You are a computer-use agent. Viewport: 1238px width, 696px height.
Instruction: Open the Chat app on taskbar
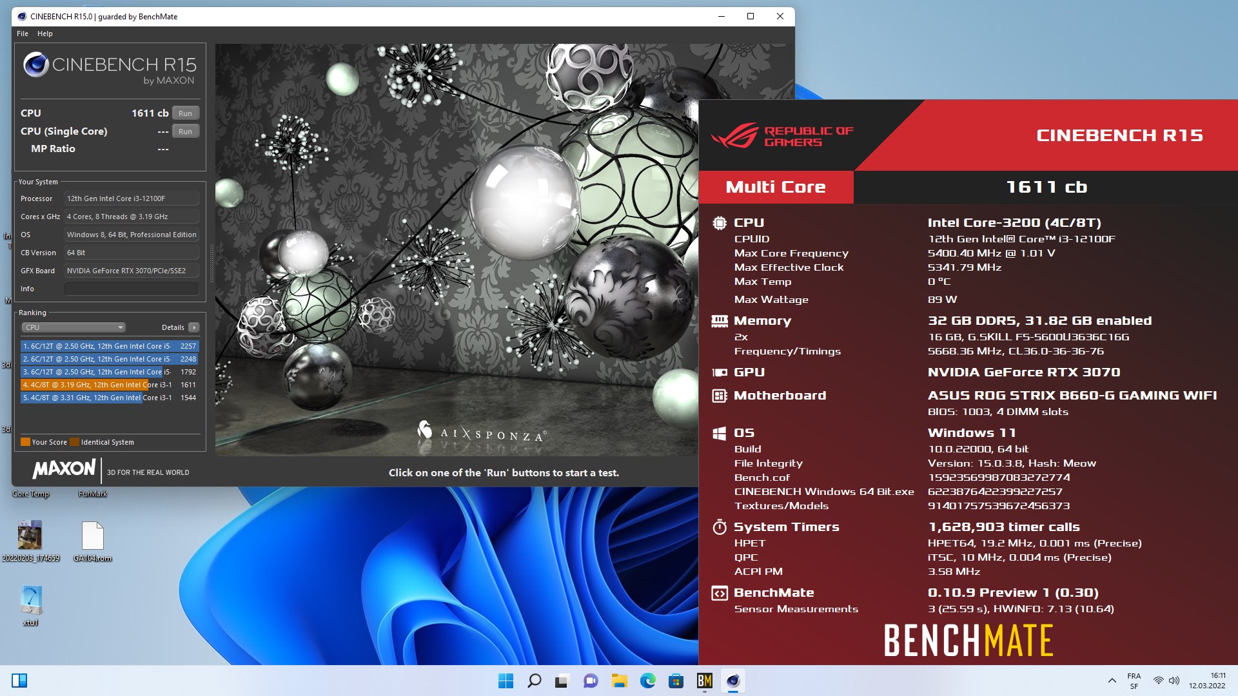pos(591,681)
